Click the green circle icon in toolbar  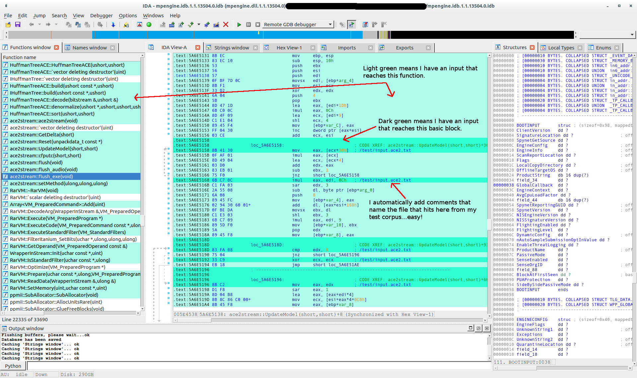[149, 25]
